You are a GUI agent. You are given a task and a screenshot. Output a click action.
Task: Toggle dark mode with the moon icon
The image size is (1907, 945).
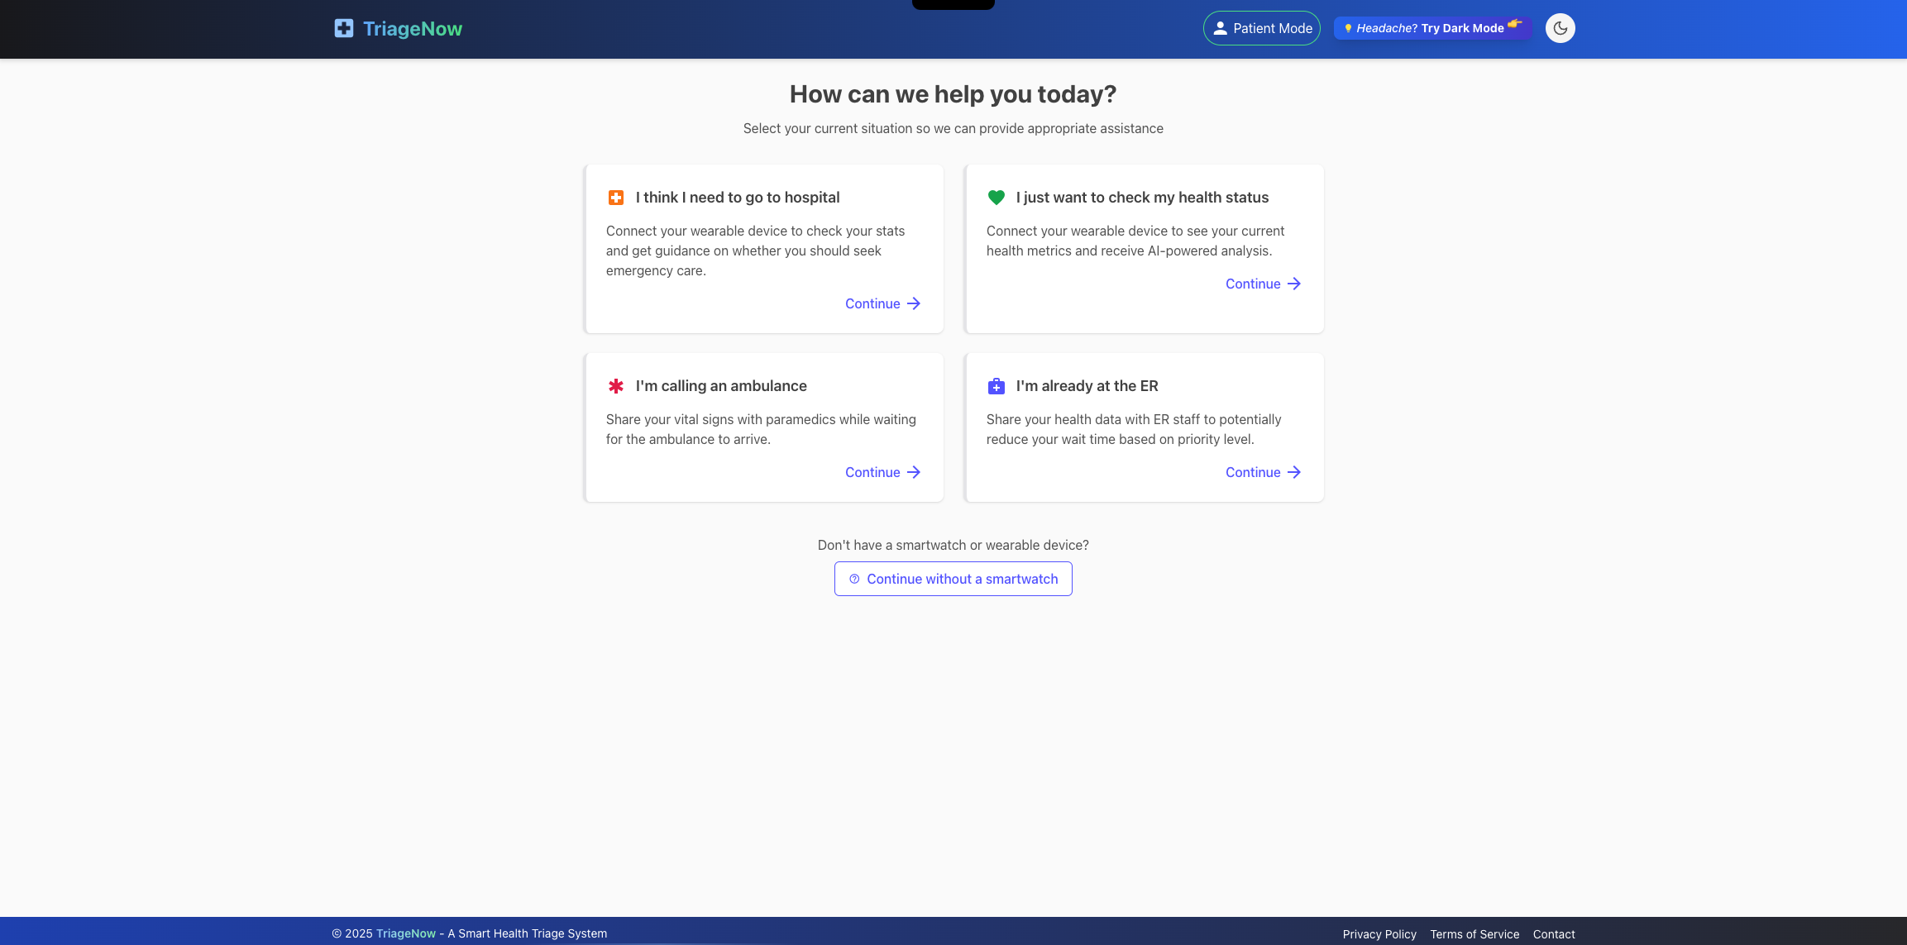(x=1560, y=28)
